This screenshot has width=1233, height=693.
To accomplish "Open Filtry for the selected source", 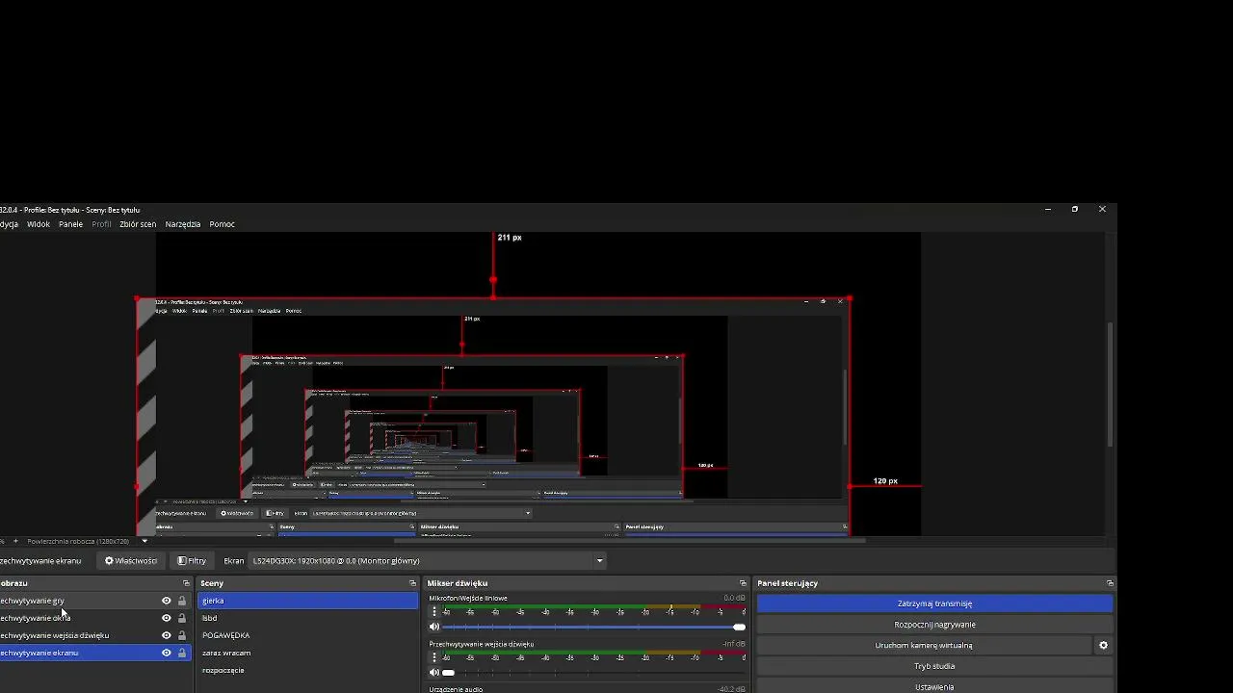I will [193, 561].
